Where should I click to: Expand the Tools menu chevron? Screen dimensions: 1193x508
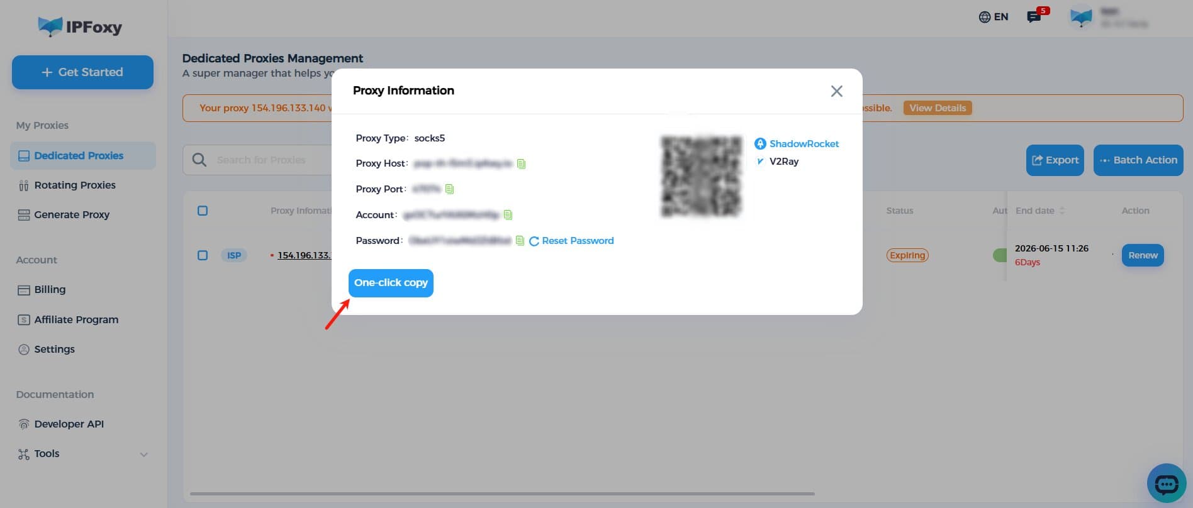pos(143,454)
